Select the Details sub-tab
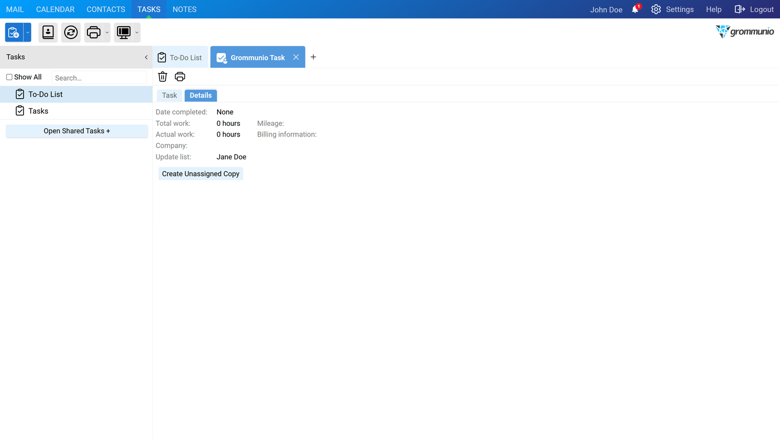The image size is (780, 439). (201, 95)
